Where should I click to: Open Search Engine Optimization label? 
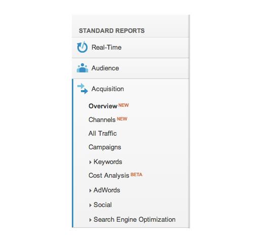coord(135,220)
